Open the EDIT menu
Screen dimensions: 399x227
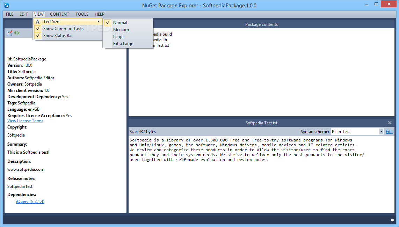pyautogui.click(x=24, y=14)
